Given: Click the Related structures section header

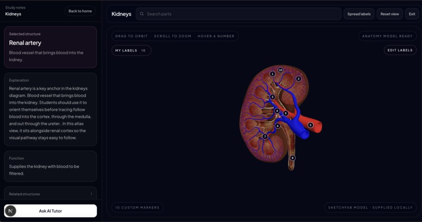Looking at the screenshot, I should (50, 194).
